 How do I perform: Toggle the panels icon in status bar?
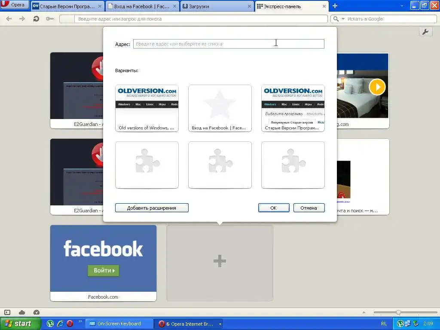point(7,312)
